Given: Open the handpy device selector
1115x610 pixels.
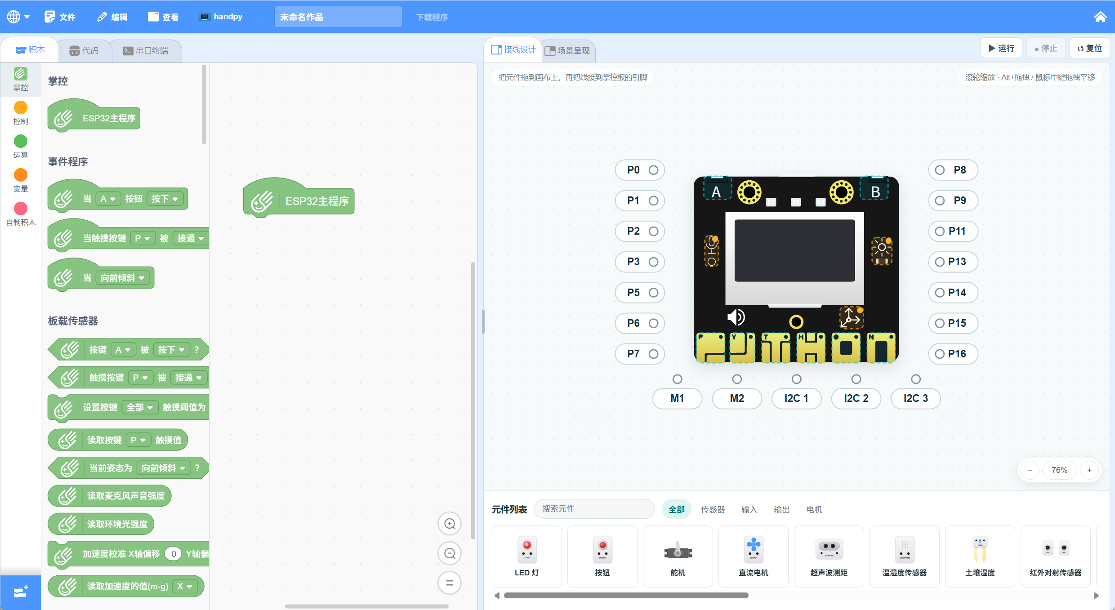Looking at the screenshot, I should pyautogui.click(x=221, y=17).
